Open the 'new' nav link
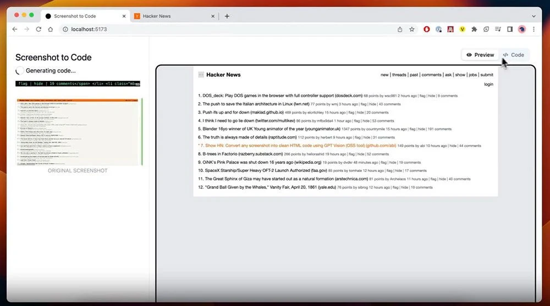 click(x=384, y=75)
